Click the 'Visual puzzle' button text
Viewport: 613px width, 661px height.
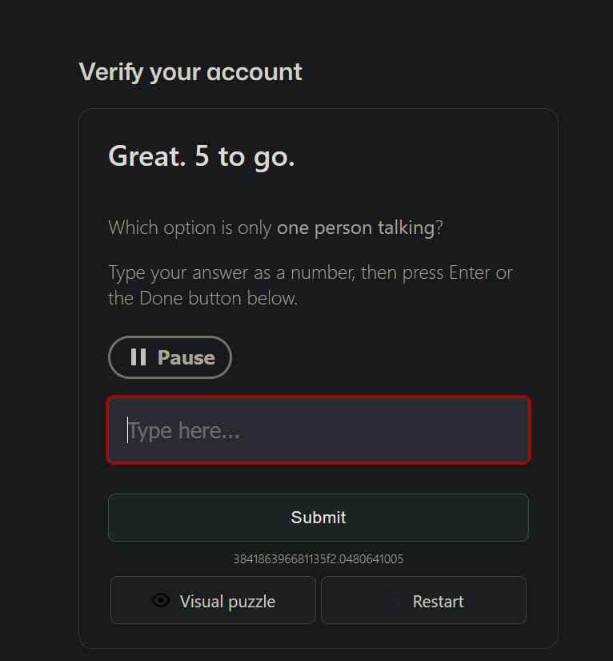[x=227, y=601]
